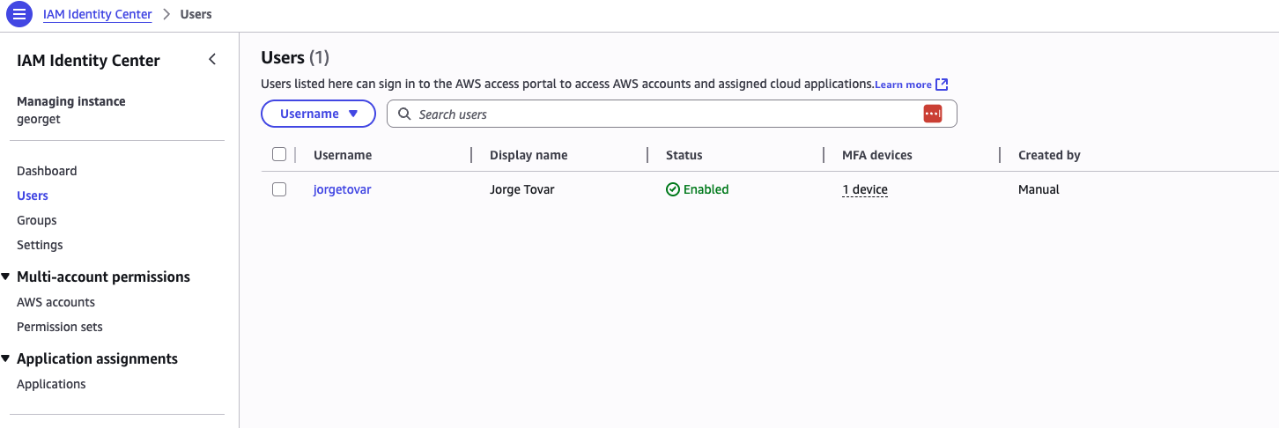Click the magnifier icon in search users
This screenshot has height=428, width=1279.
pyautogui.click(x=404, y=114)
